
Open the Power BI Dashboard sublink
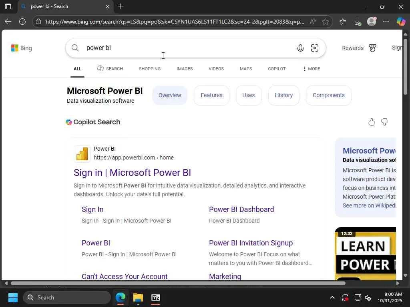[x=241, y=209]
